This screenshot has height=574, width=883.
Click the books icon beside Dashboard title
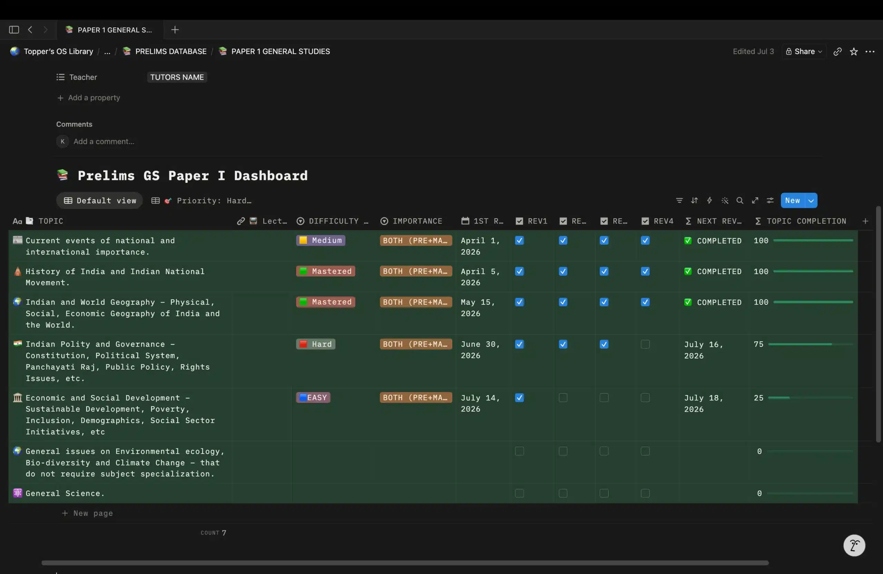click(63, 175)
